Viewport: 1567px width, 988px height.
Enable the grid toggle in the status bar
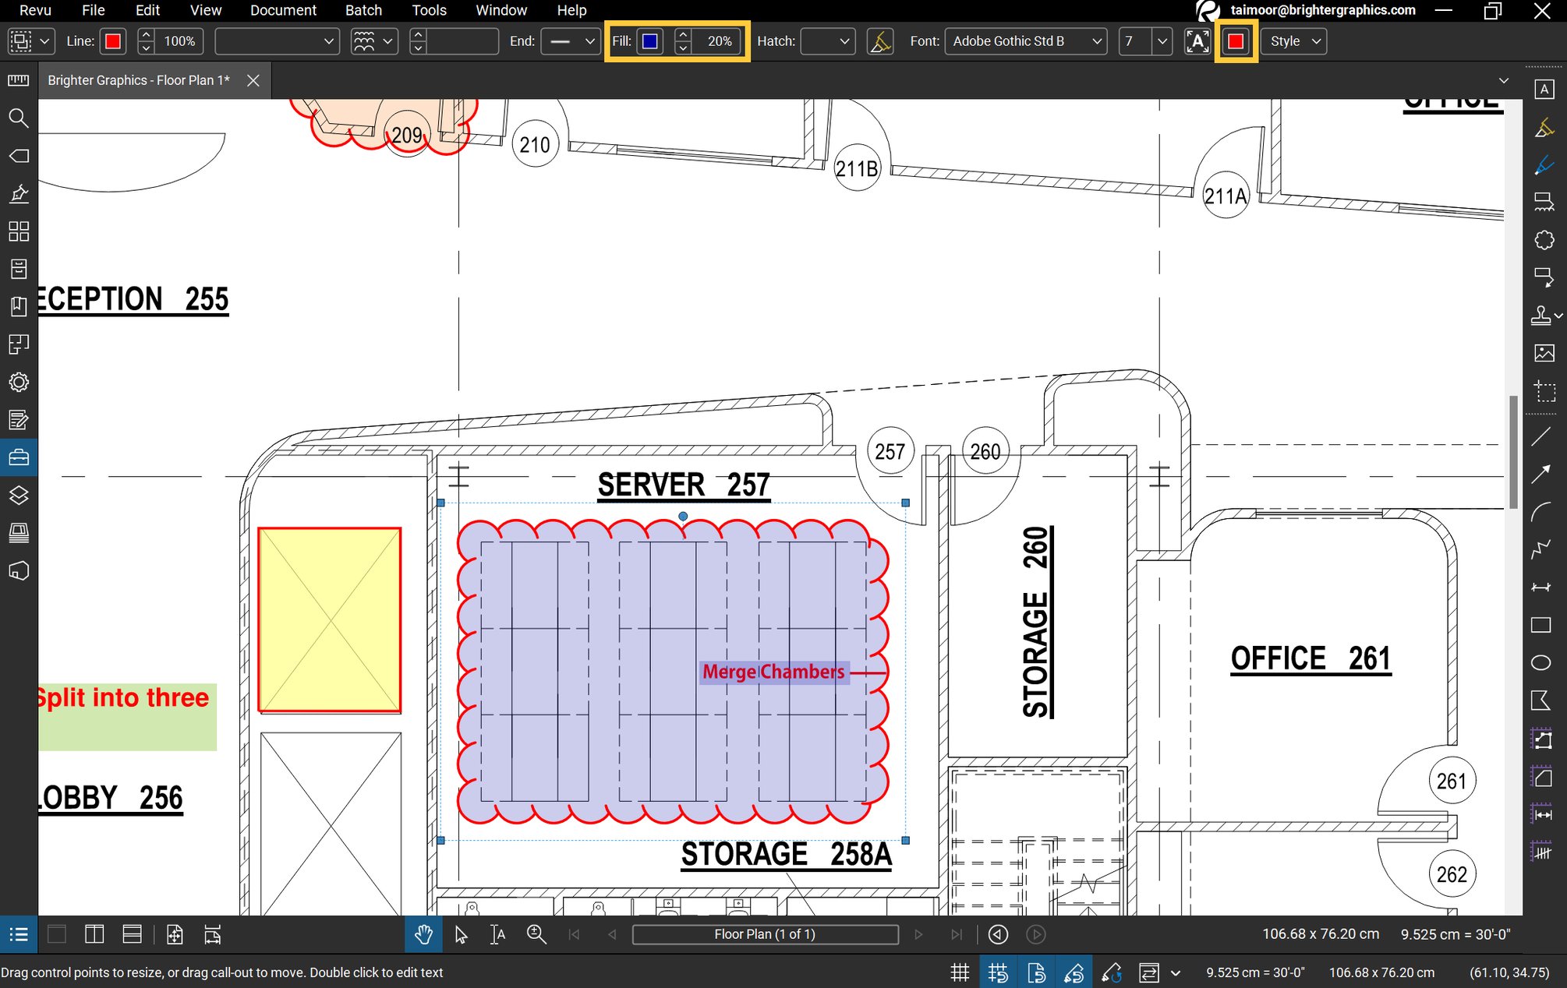(x=960, y=972)
